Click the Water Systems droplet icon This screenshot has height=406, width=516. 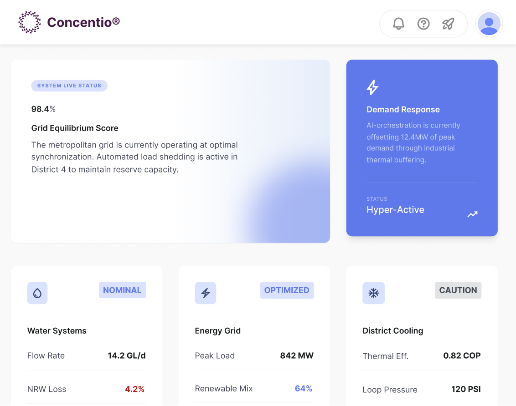(x=37, y=293)
